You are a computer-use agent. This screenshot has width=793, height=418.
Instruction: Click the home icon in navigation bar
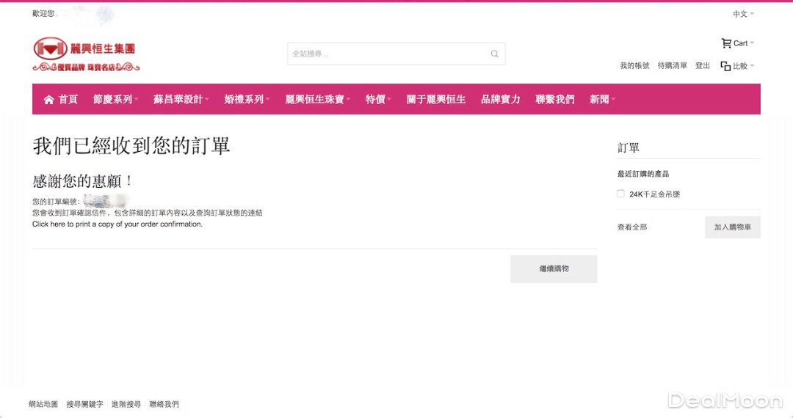point(49,100)
